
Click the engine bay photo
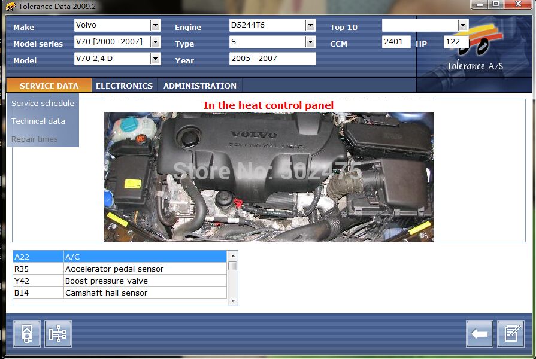click(268, 177)
